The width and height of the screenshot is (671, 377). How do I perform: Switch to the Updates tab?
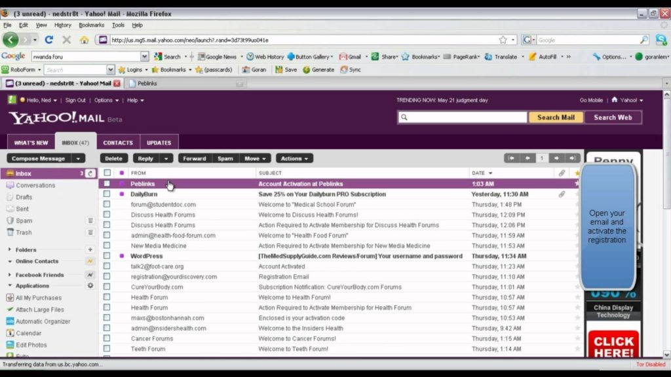(x=159, y=143)
